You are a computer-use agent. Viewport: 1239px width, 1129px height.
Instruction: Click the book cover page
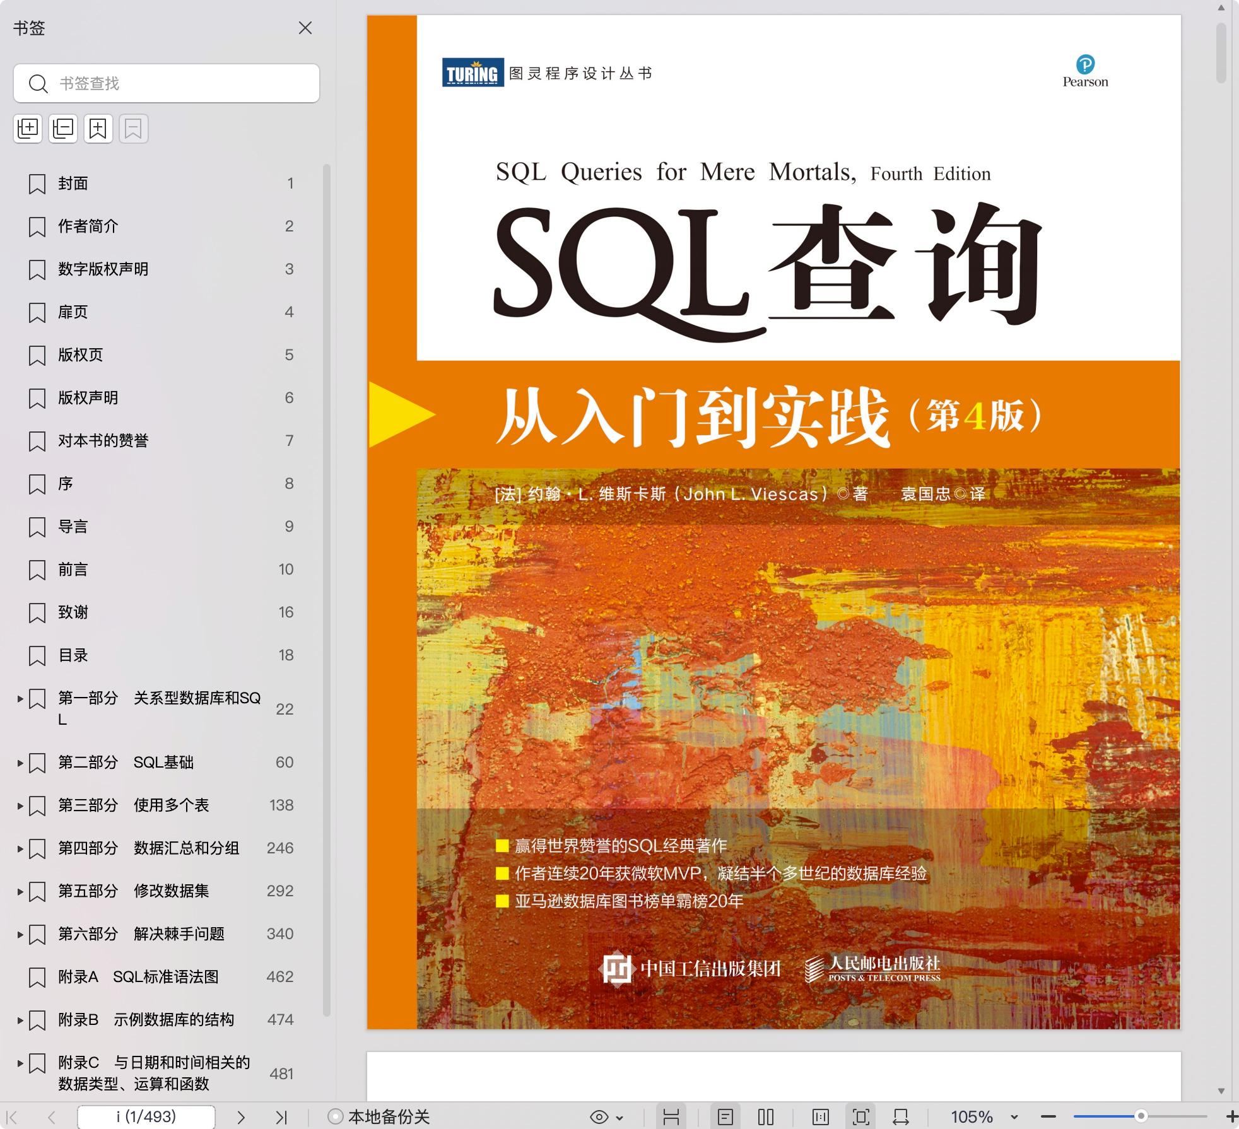pos(773,522)
